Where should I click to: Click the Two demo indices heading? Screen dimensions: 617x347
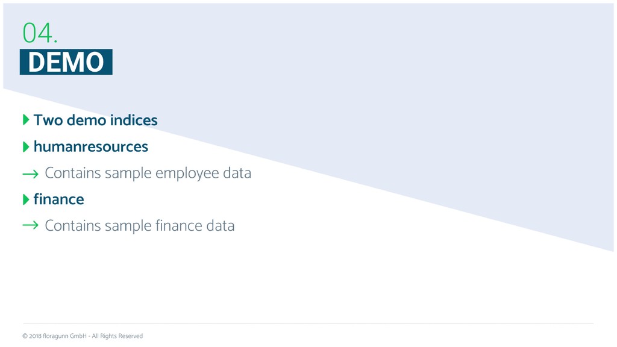click(96, 120)
